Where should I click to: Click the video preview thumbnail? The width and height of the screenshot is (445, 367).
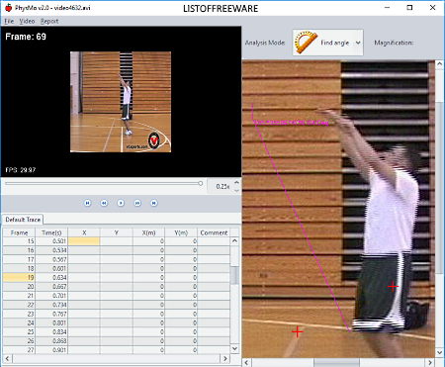121,102
